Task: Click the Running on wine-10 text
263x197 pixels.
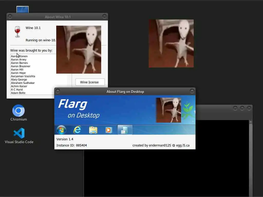Action: click(x=41, y=40)
